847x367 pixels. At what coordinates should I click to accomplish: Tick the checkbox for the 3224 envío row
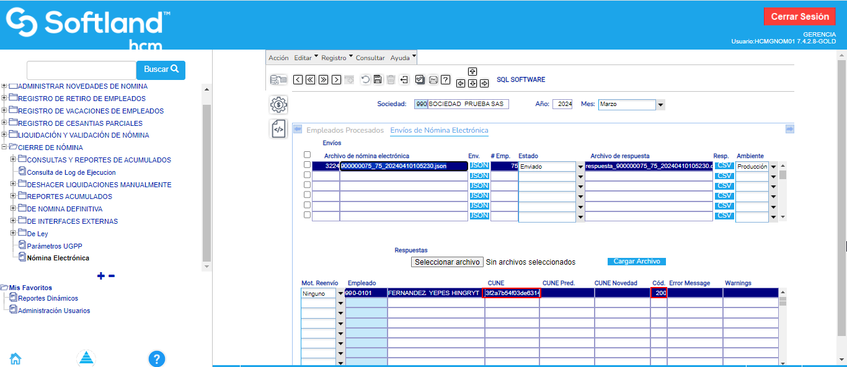[307, 166]
